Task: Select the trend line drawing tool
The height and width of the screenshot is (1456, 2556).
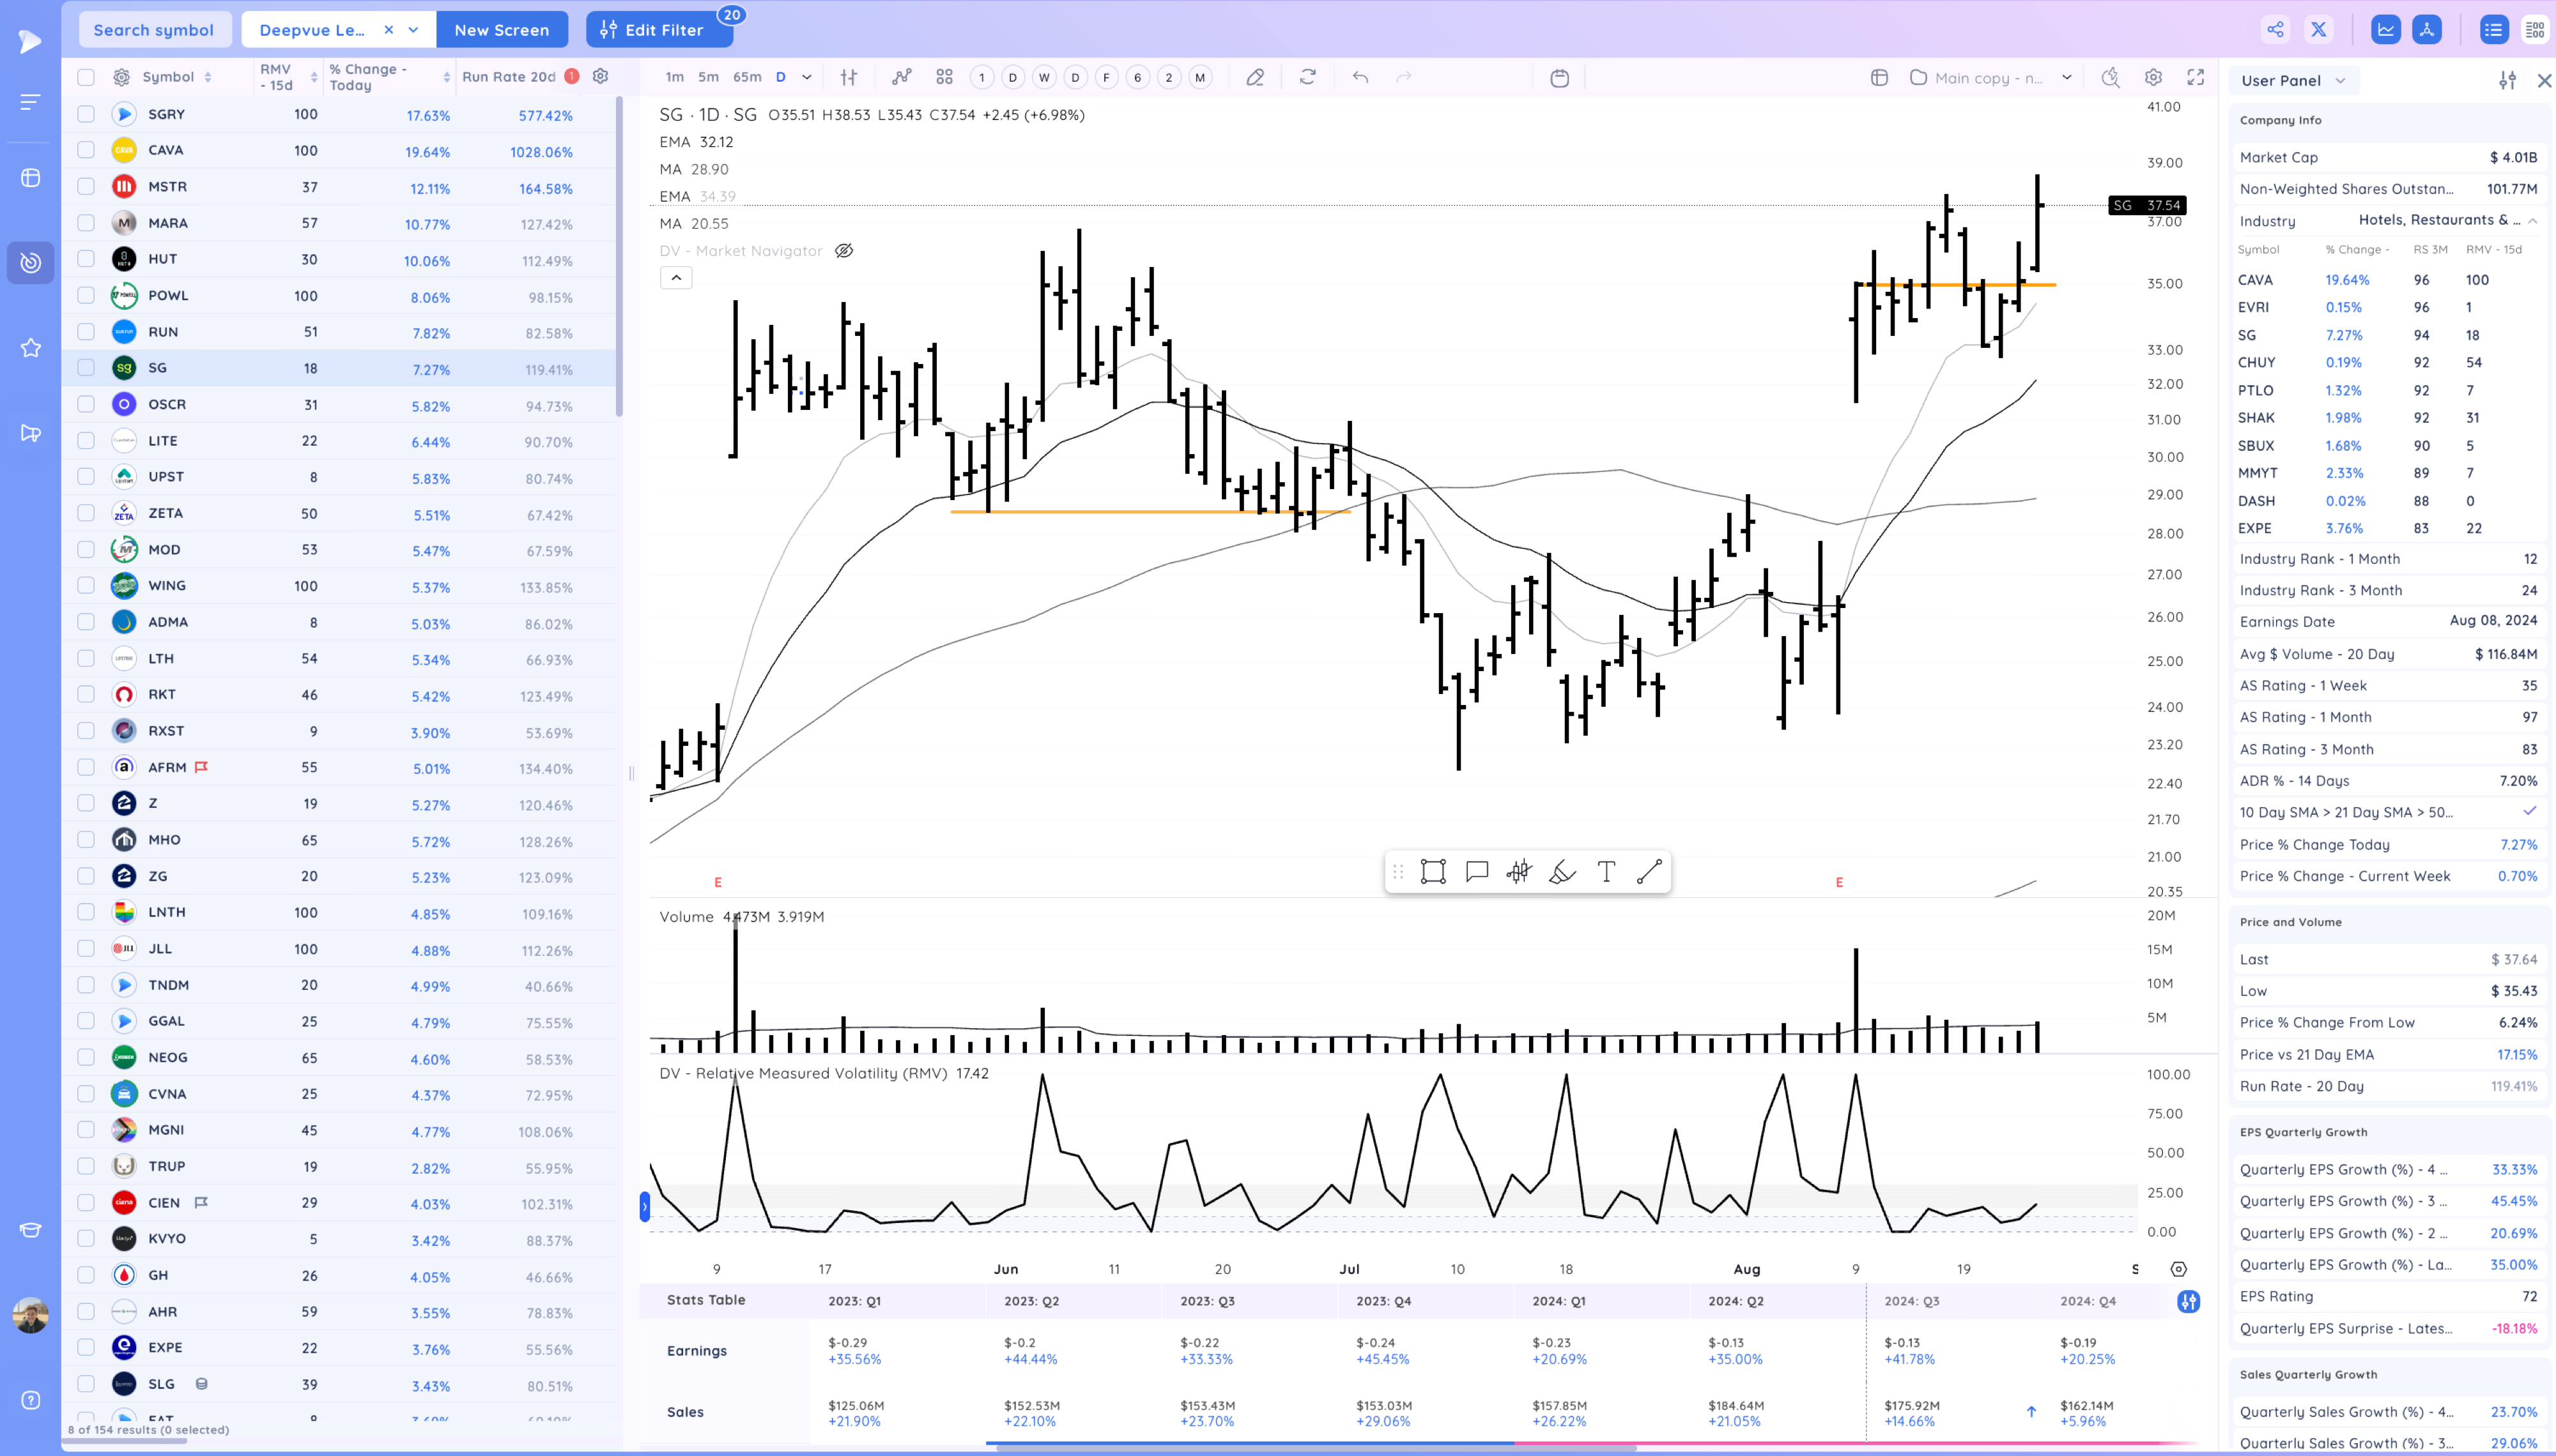Action: 1649,872
